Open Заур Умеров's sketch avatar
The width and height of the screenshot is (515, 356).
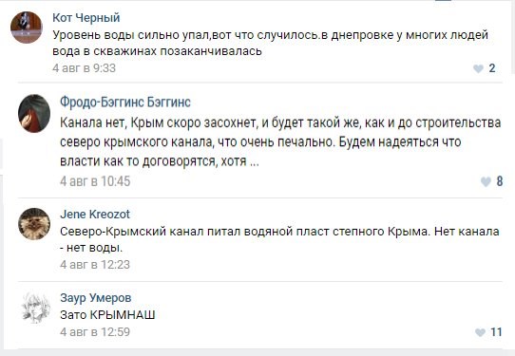pyautogui.click(x=36, y=308)
